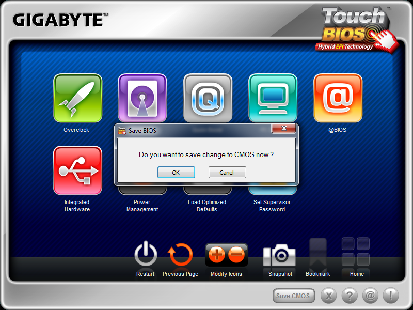Click the Load Optimized Defaults label
Image resolution: width=413 pixels, height=310 pixels.
[207, 206]
